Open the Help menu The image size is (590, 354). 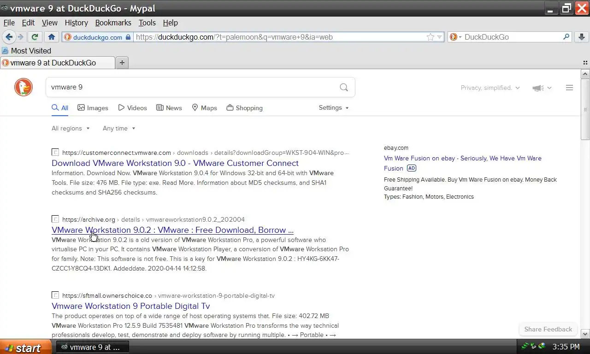[170, 23]
